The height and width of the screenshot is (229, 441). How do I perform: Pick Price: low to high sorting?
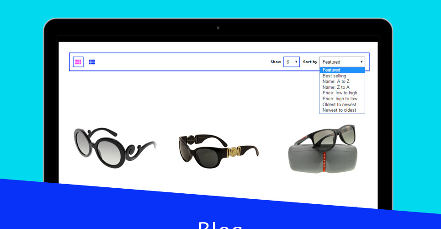(x=340, y=93)
